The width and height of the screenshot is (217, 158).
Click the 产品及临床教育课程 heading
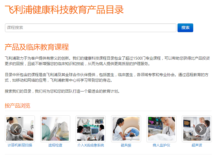coord(37,47)
